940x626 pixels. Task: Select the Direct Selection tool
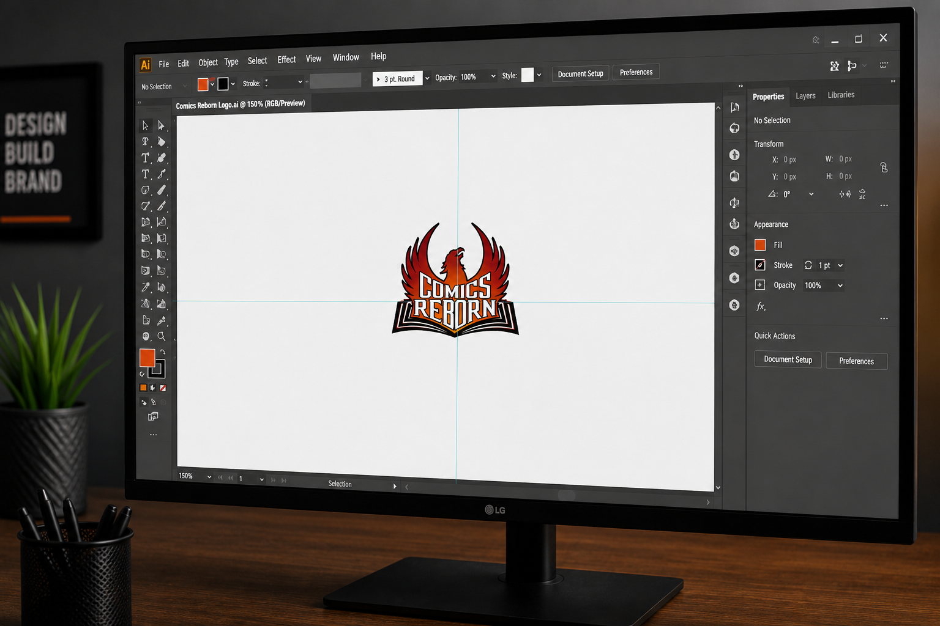161,125
